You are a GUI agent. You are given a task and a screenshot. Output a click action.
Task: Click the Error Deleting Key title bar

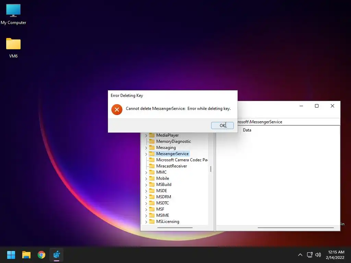click(x=173, y=96)
